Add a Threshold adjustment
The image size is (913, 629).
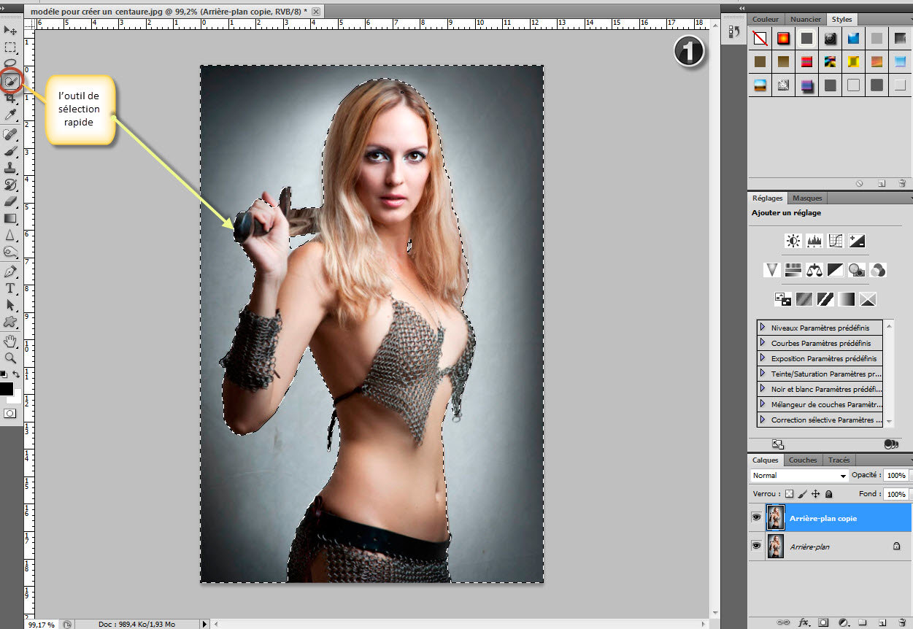(x=825, y=299)
